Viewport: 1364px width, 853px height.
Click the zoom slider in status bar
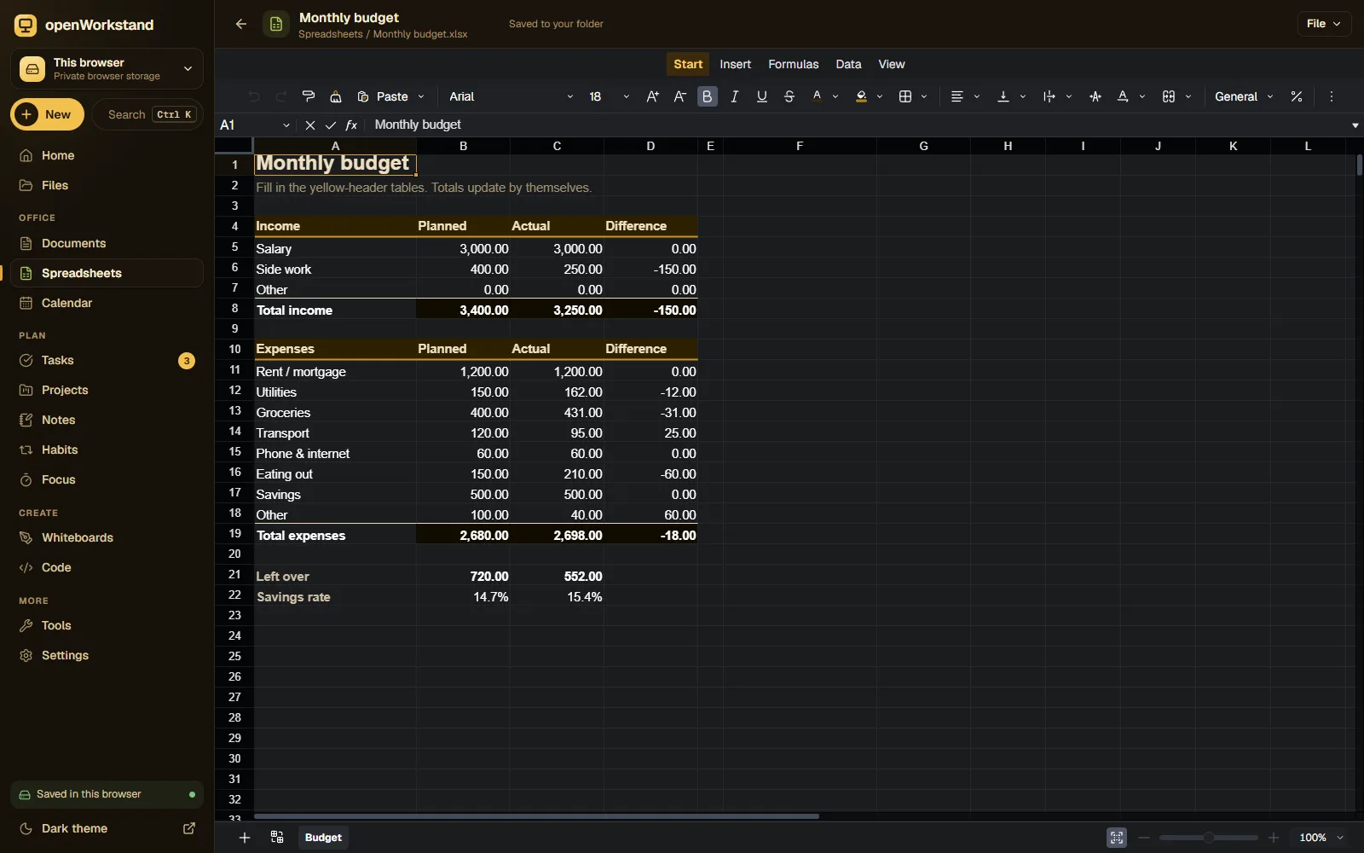pyautogui.click(x=1209, y=838)
